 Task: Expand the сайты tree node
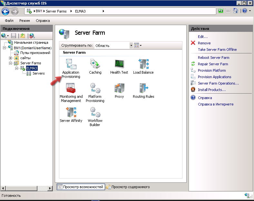pyautogui.click(x=11, y=58)
